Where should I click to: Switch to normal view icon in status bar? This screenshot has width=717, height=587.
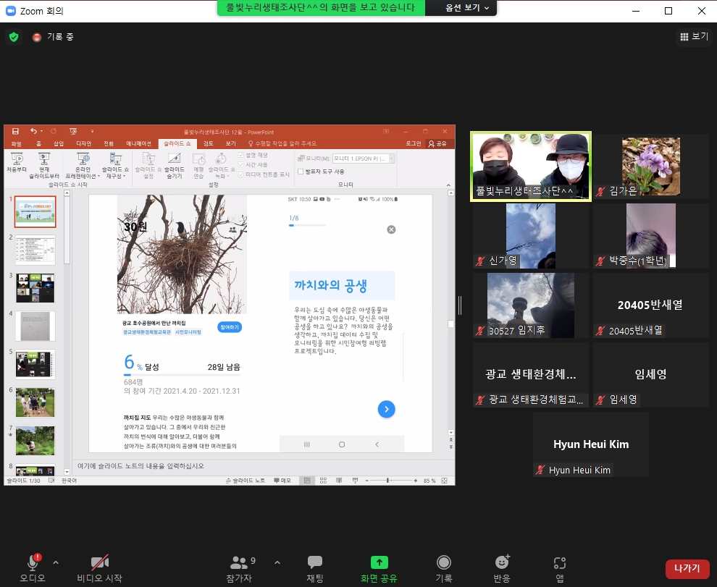click(307, 481)
